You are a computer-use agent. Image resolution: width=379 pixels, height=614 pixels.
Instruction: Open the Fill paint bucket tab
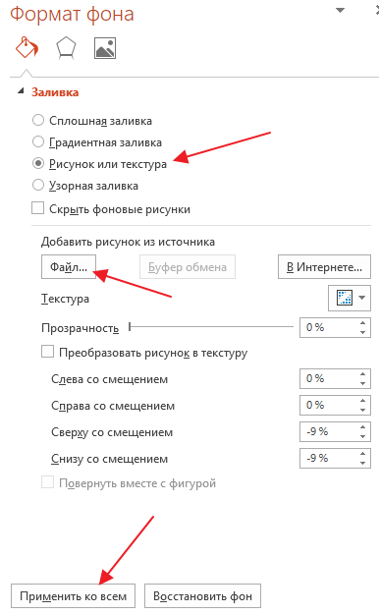[x=27, y=48]
